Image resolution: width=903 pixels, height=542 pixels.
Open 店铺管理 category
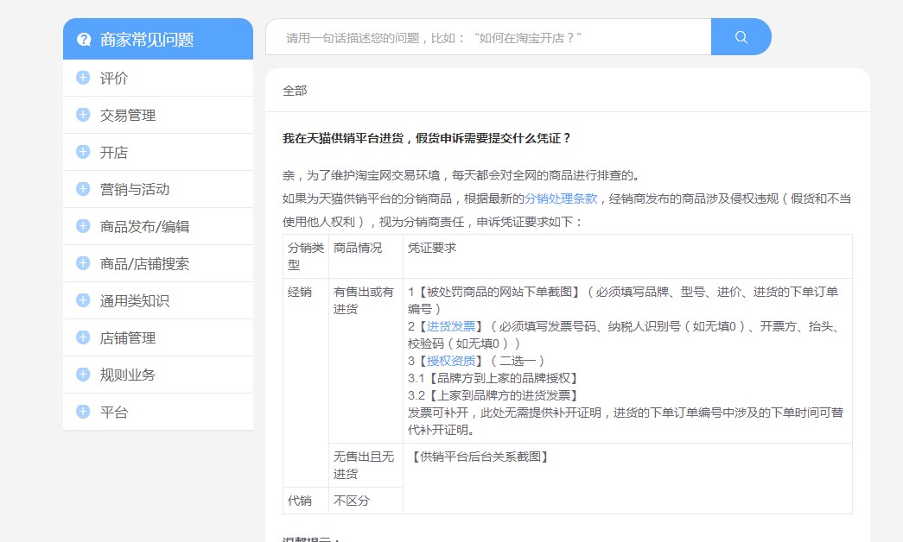158,337
